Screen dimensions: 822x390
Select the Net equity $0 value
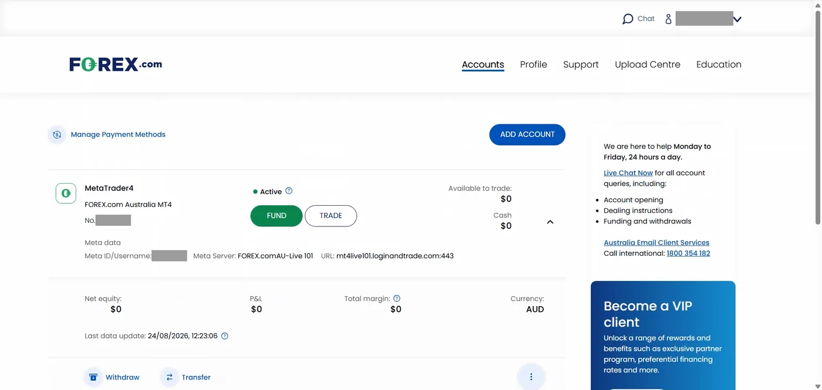click(x=116, y=309)
